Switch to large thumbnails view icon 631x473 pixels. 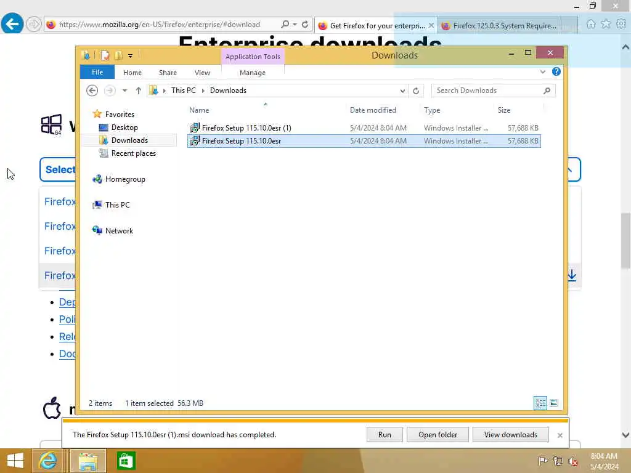click(x=554, y=403)
